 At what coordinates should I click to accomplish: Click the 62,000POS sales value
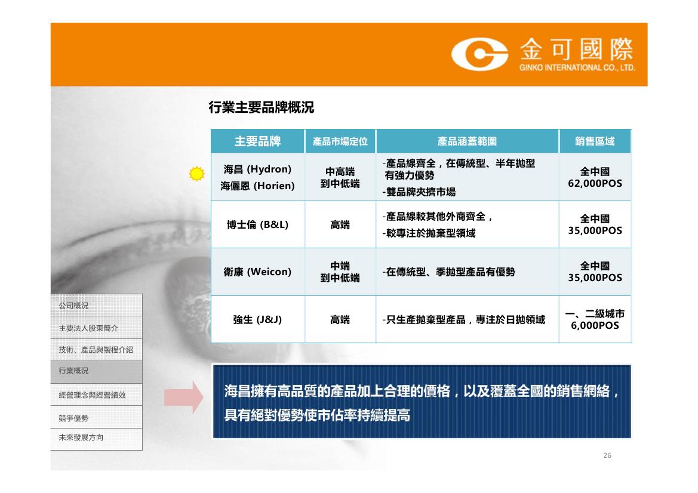(595, 183)
